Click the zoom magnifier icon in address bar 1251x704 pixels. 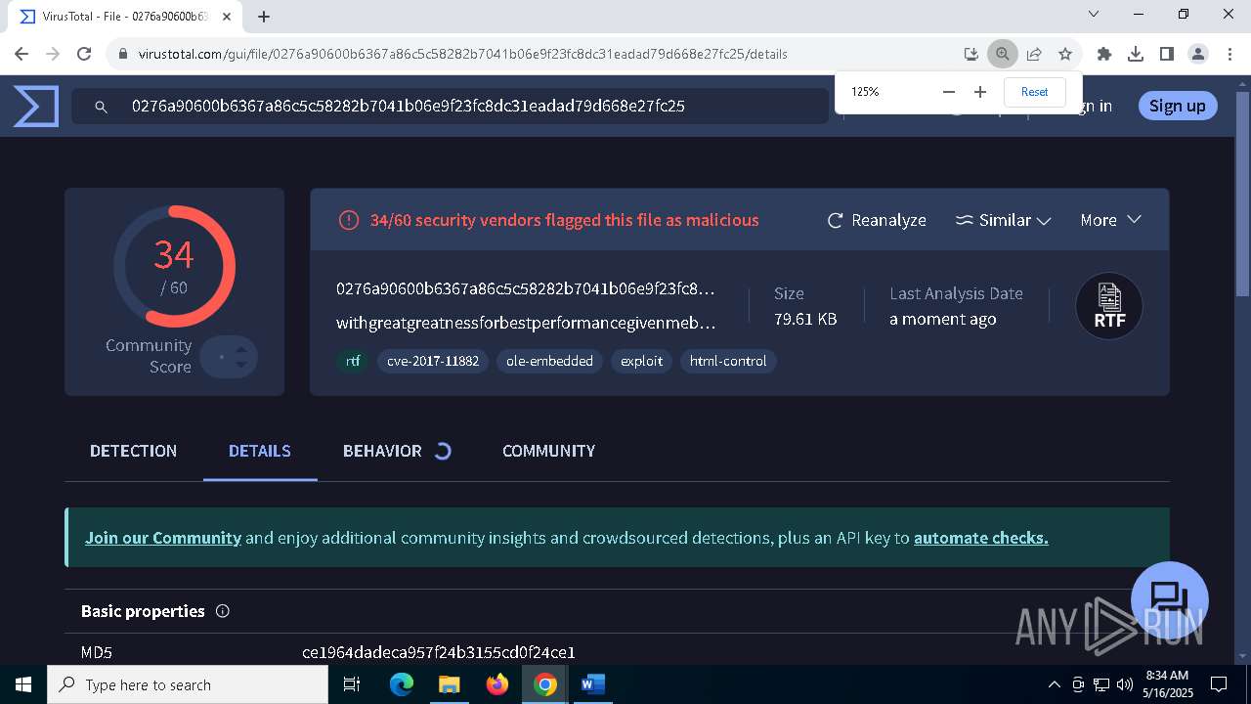click(x=1002, y=54)
